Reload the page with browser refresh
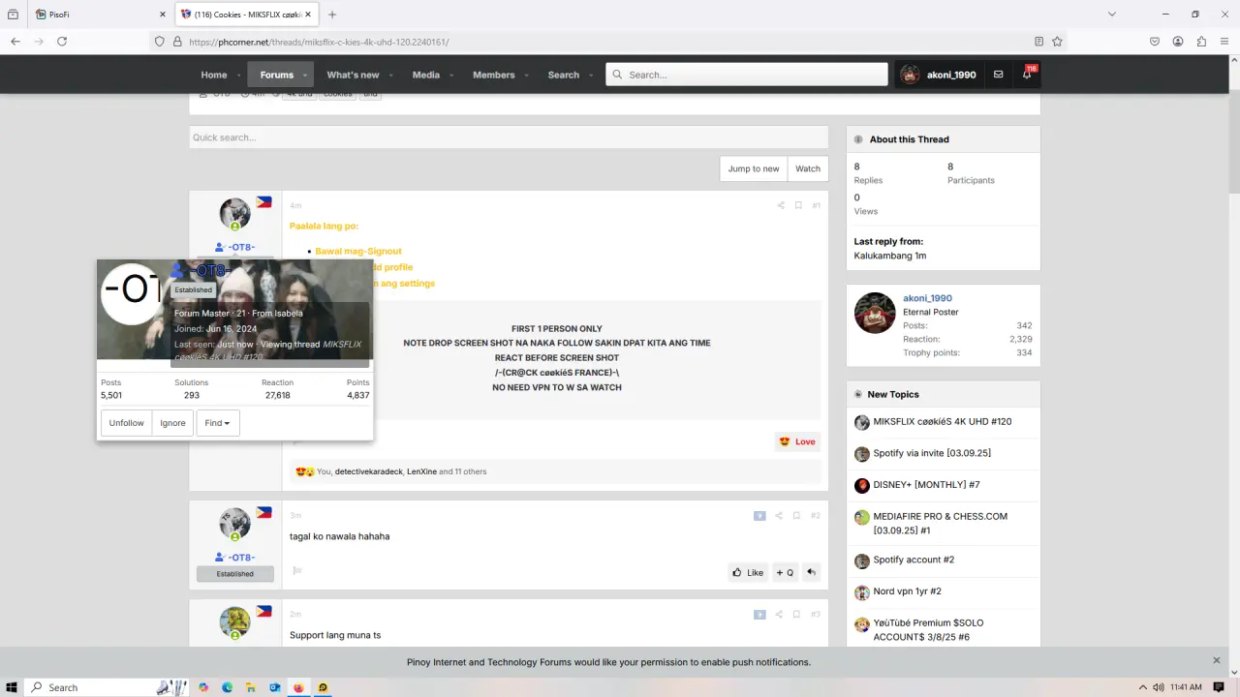 pos(62,42)
